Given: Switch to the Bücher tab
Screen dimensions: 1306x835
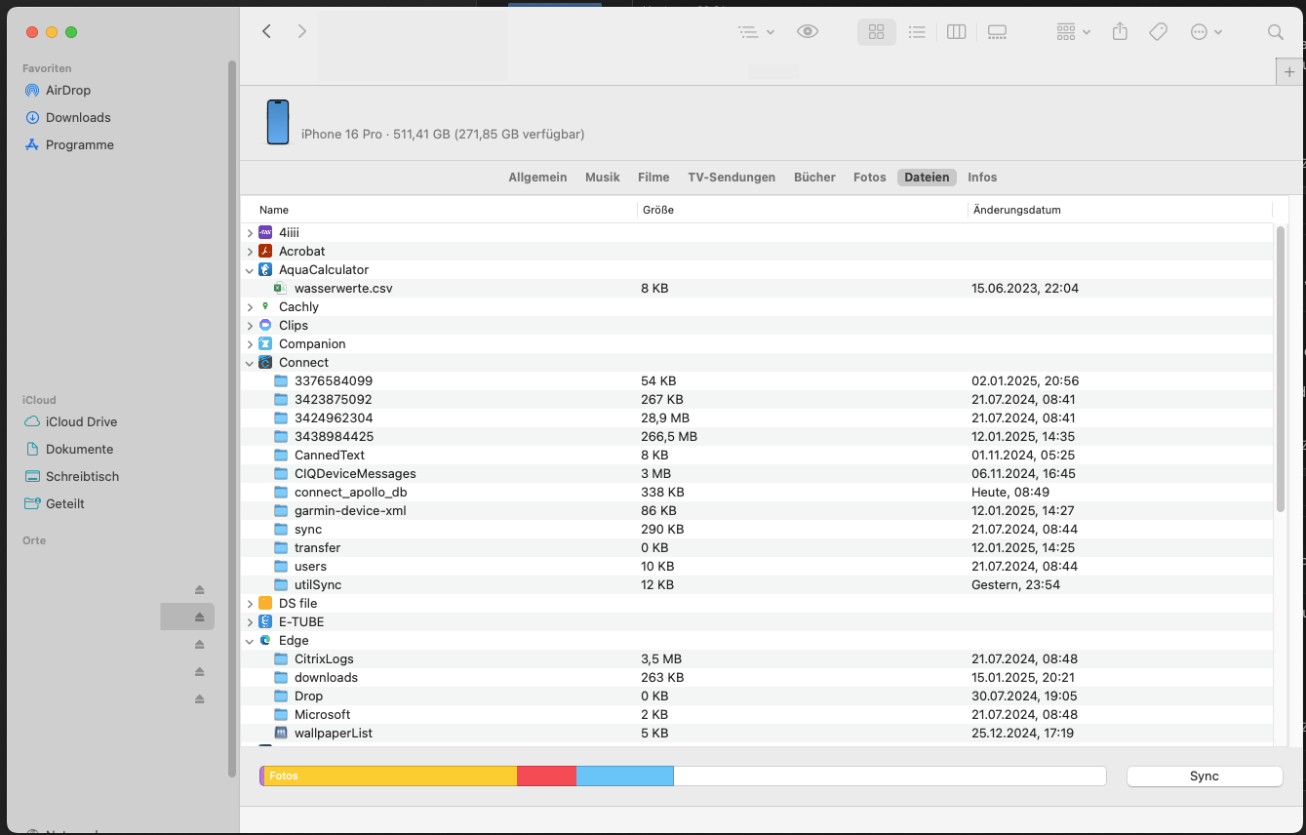Looking at the screenshot, I should pyautogui.click(x=814, y=177).
